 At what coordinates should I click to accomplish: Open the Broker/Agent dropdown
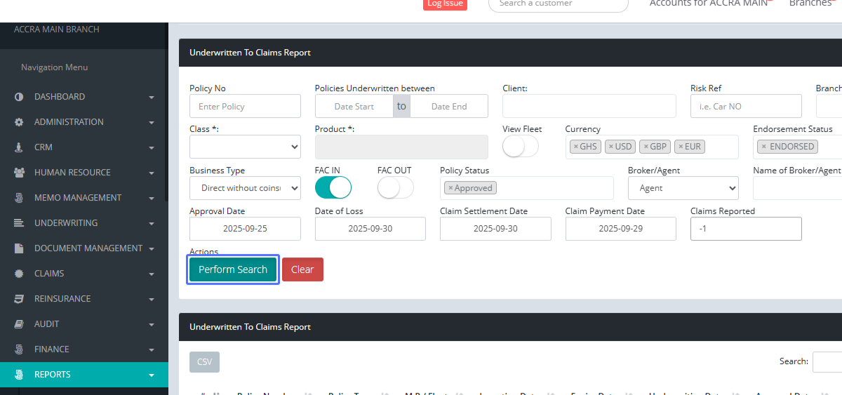(x=683, y=188)
